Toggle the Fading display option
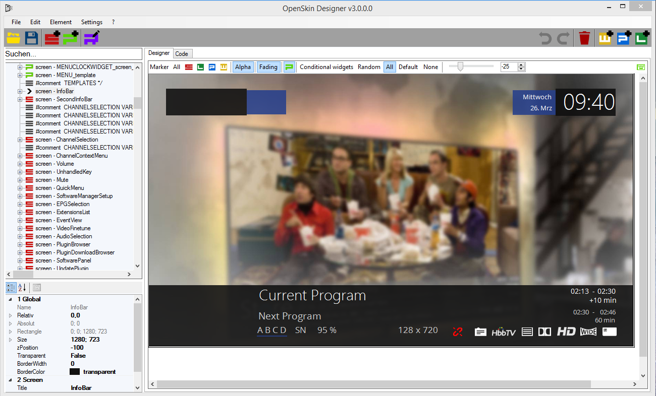The height and width of the screenshot is (396, 656). click(268, 67)
